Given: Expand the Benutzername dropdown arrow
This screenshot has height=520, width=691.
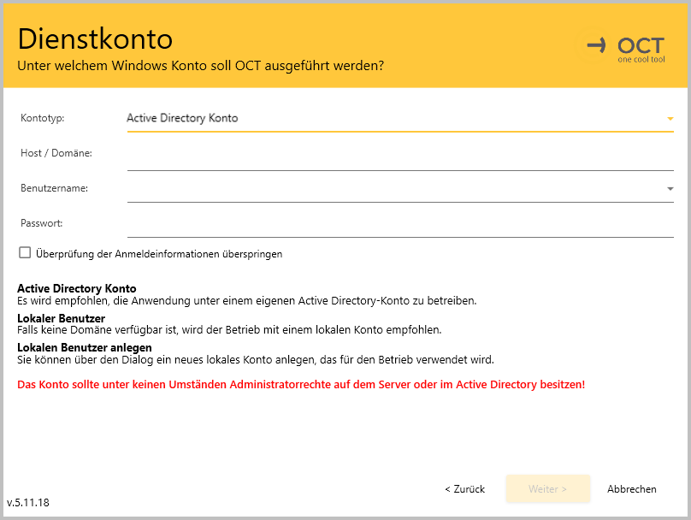Looking at the screenshot, I should pyautogui.click(x=670, y=189).
